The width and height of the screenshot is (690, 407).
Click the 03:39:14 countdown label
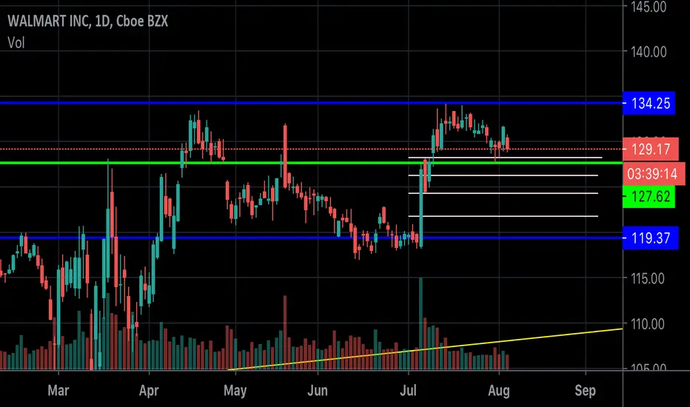pyautogui.click(x=654, y=173)
